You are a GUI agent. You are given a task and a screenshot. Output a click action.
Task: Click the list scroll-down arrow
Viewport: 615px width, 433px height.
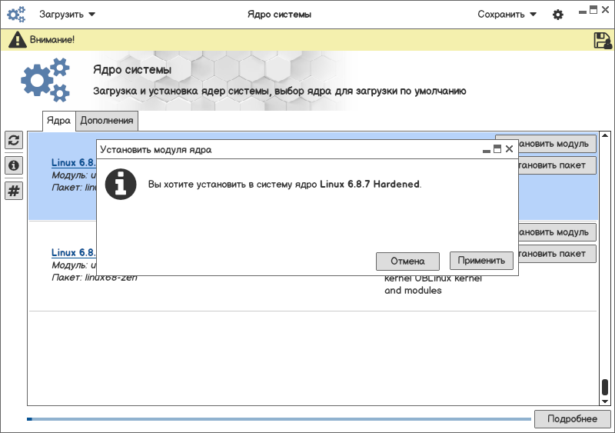tap(605, 401)
